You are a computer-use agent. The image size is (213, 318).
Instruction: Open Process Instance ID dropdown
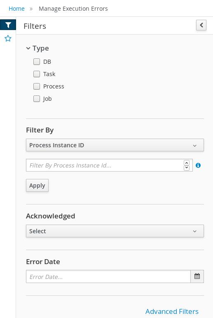[115, 145]
